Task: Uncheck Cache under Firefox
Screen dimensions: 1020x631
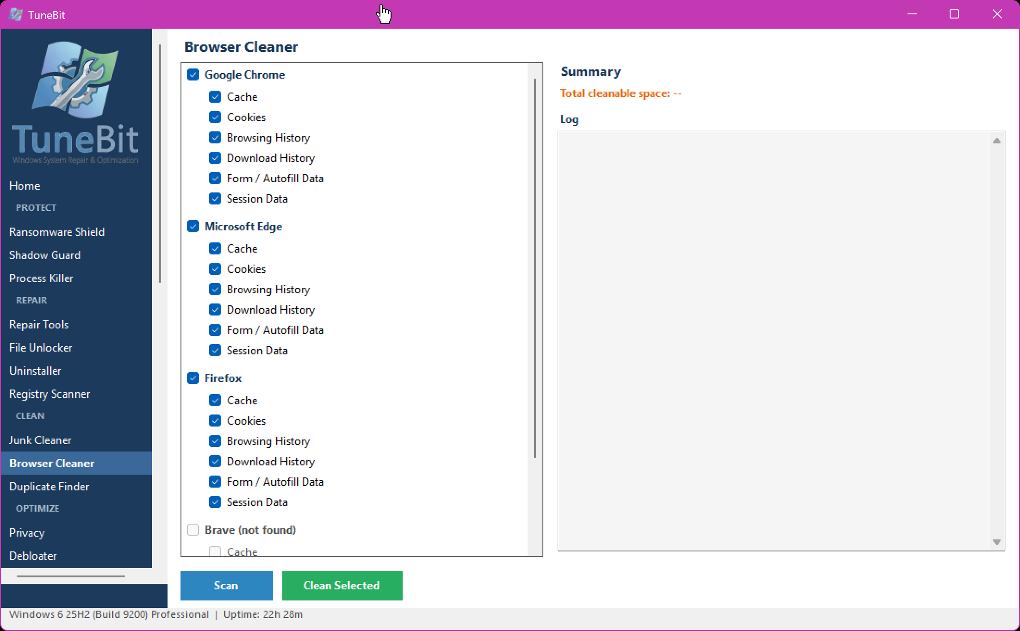Action: [x=215, y=400]
